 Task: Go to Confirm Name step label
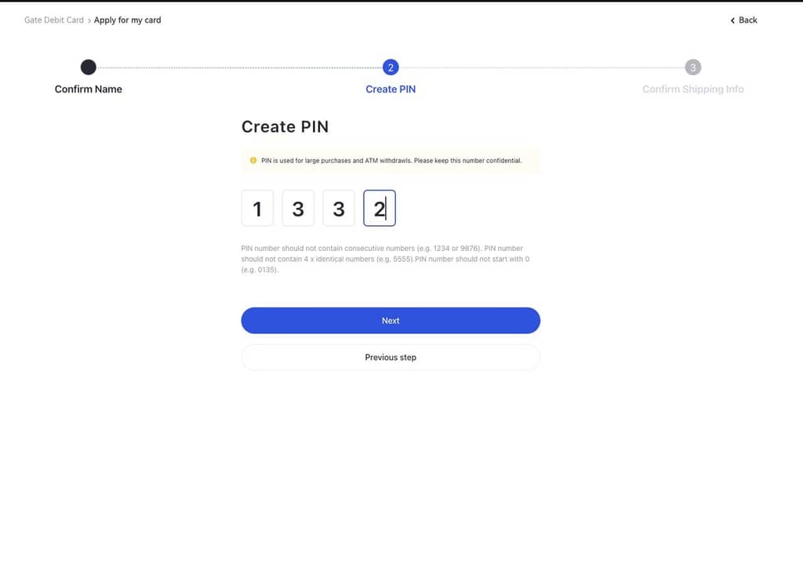coord(89,89)
